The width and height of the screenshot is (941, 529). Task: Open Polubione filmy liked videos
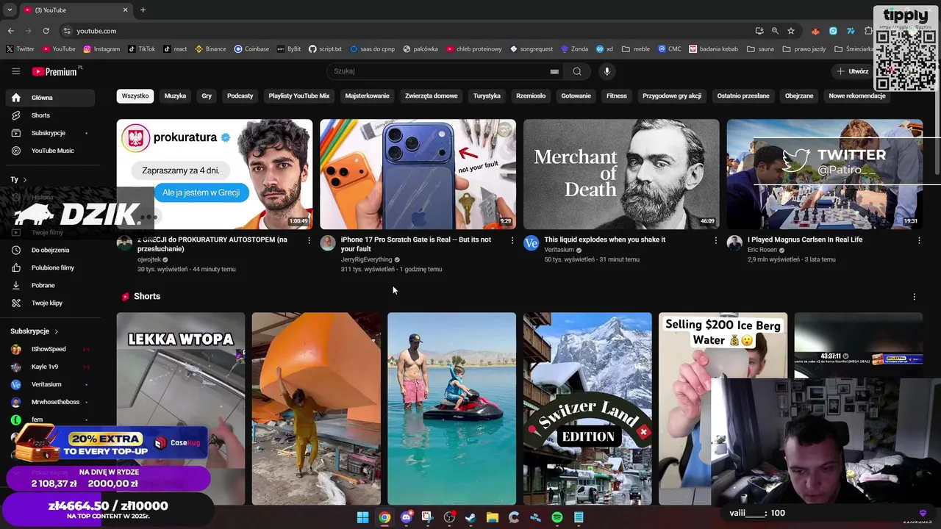50,267
